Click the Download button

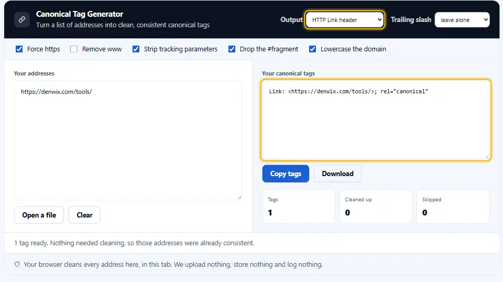coord(337,173)
